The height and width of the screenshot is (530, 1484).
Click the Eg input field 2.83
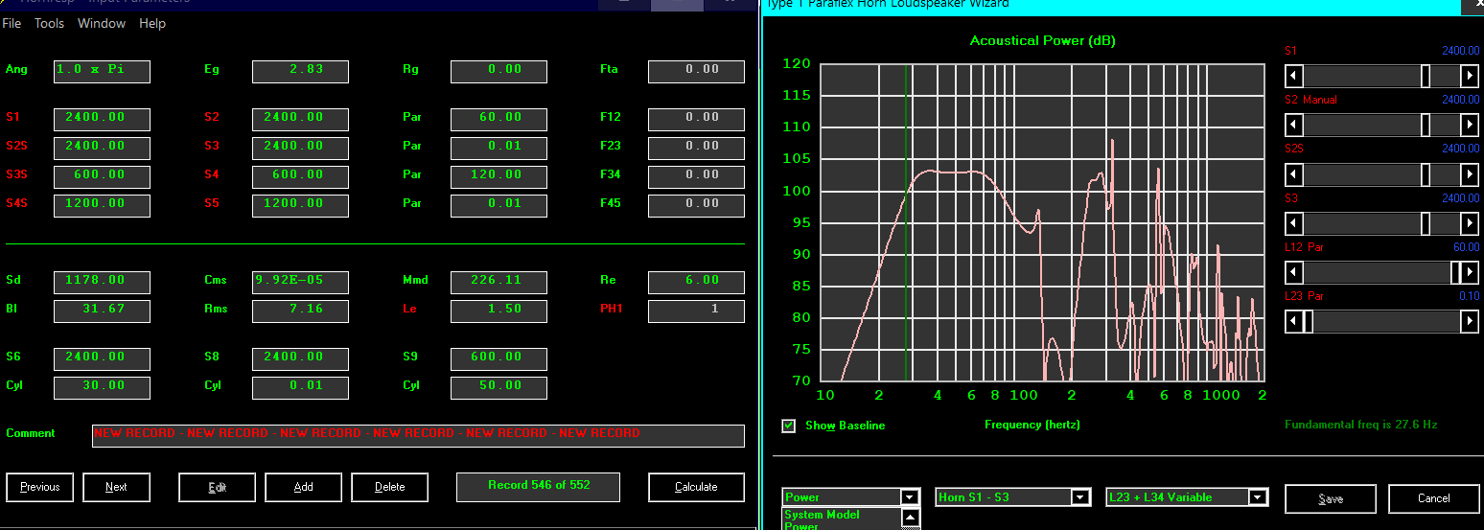pos(300,71)
